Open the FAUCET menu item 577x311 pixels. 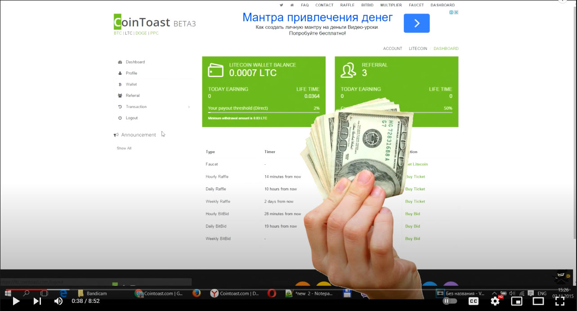click(416, 5)
